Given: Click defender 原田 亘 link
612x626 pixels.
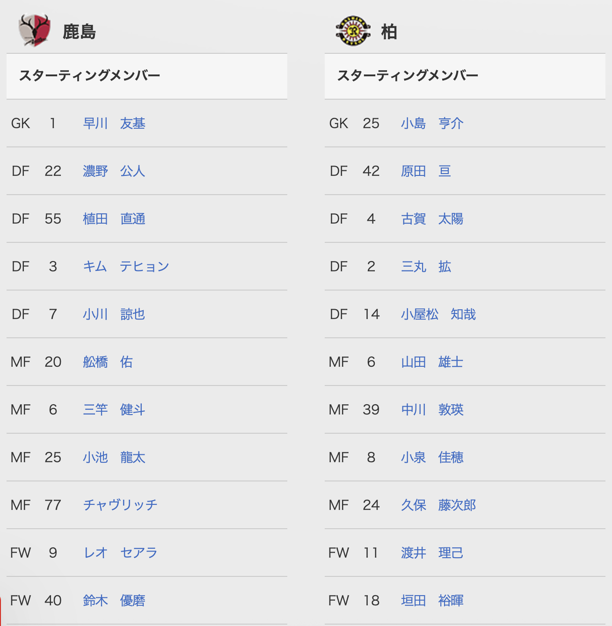Looking at the screenshot, I should coord(426,171).
